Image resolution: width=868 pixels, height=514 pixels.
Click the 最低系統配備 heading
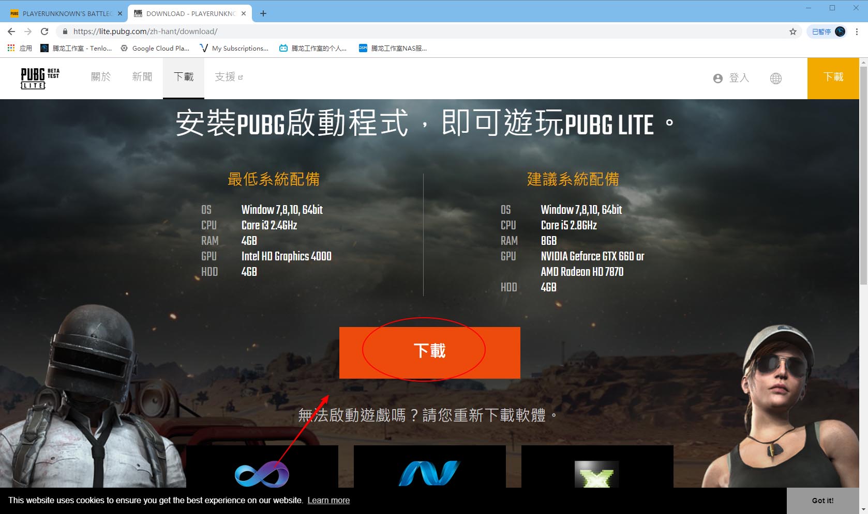[274, 179]
